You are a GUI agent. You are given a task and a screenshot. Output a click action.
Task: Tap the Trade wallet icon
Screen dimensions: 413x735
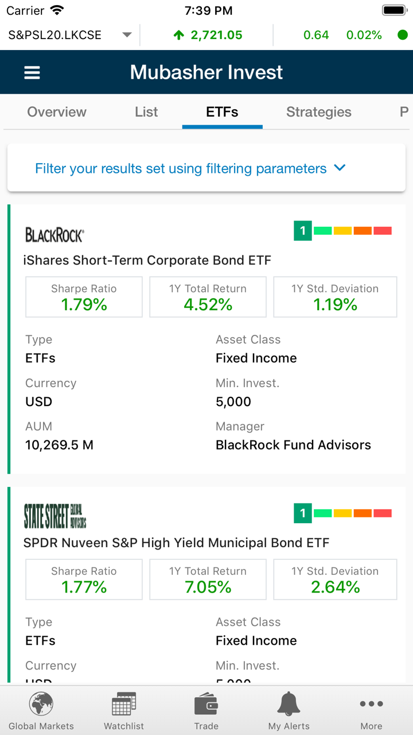coord(206,704)
